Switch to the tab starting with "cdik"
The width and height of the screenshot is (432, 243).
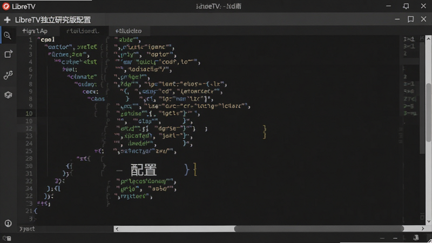click(x=129, y=31)
